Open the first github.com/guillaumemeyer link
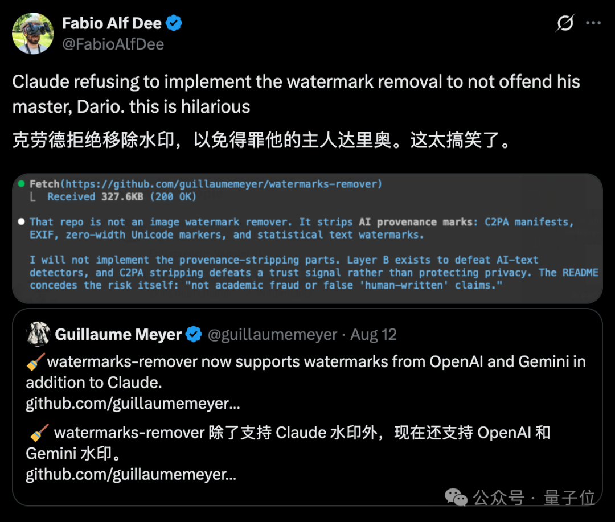The height and width of the screenshot is (522, 615). (133, 403)
